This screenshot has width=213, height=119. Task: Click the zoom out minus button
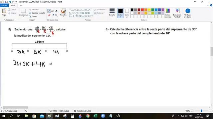pos(192,111)
